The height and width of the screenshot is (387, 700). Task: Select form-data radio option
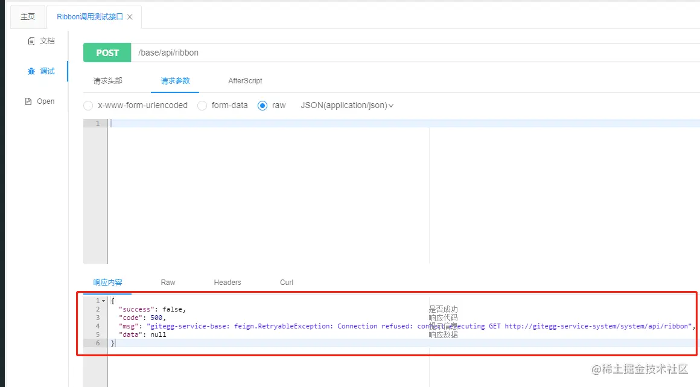[202, 106]
